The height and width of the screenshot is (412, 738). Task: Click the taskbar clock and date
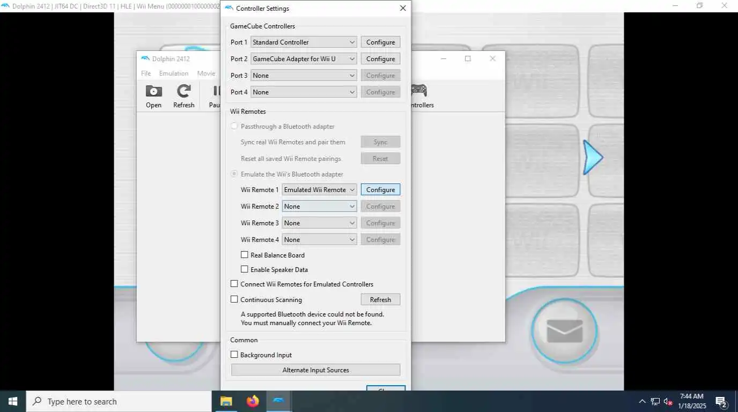[691, 401]
